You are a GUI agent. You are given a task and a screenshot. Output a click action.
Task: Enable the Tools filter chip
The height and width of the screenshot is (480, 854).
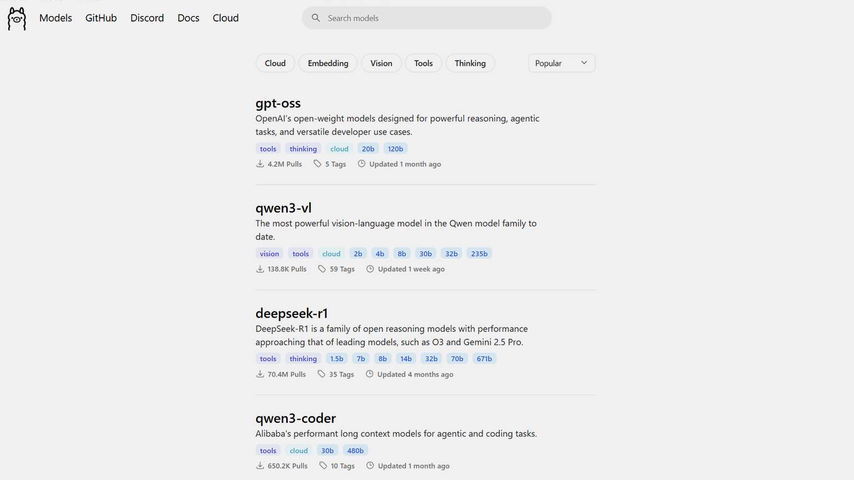coord(423,63)
